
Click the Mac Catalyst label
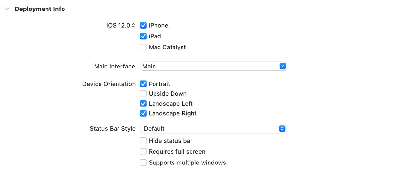(x=167, y=47)
